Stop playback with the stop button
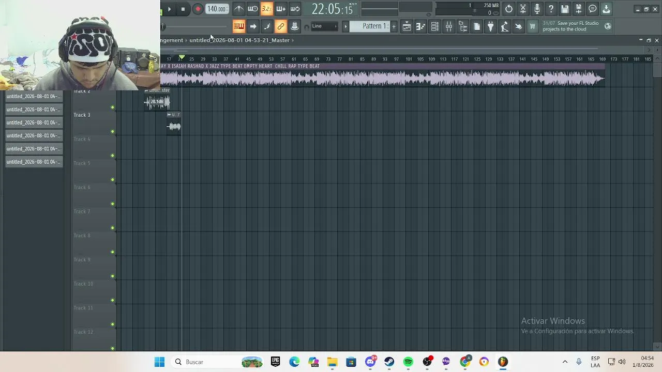This screenshot has width=662, height=372. coord(183,9)
